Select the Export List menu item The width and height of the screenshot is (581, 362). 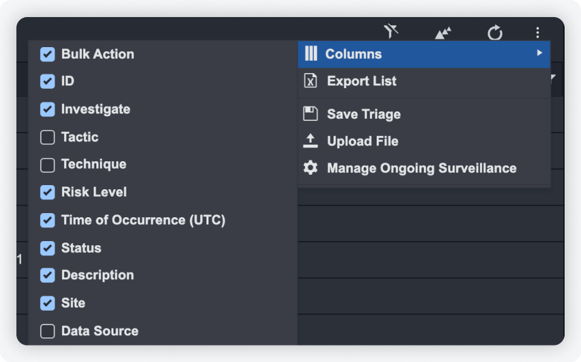[x=362, y=81]
